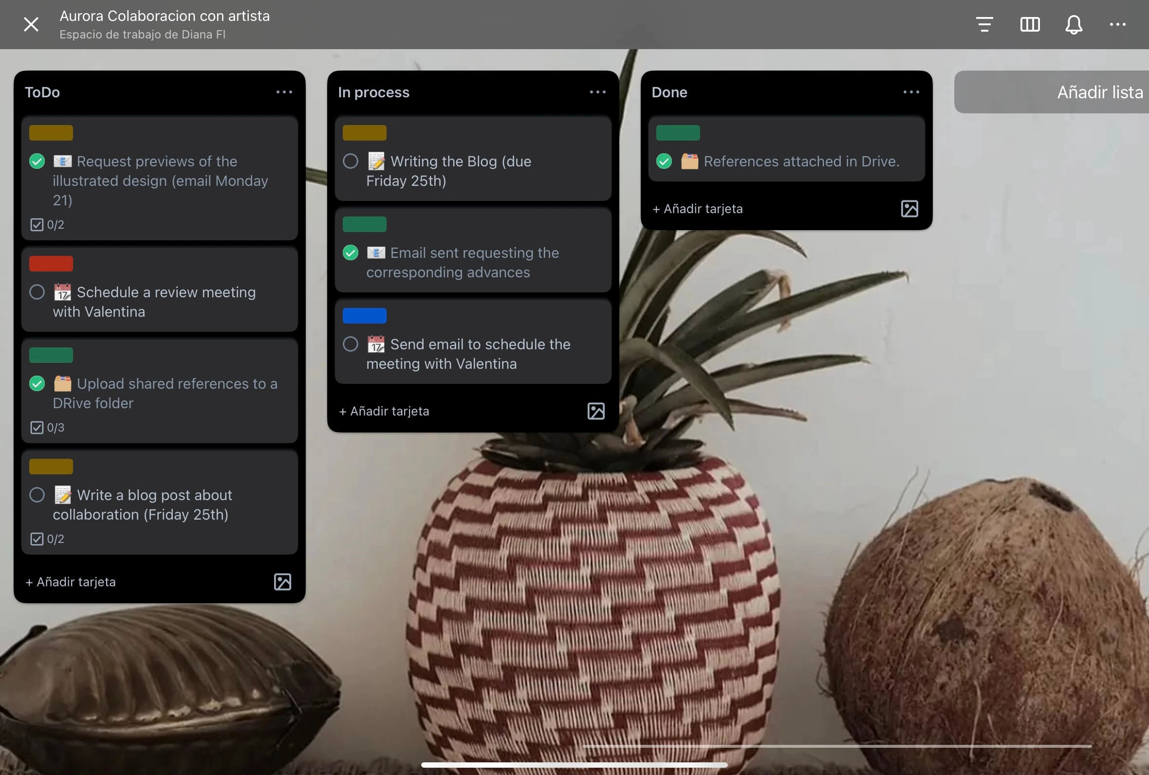Screen dimensions: 1149x775
Task: Click Añadir lista button
Action: (1099, 92)
